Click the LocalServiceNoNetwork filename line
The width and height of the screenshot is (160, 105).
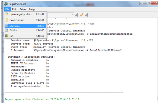tap(66, 50)
